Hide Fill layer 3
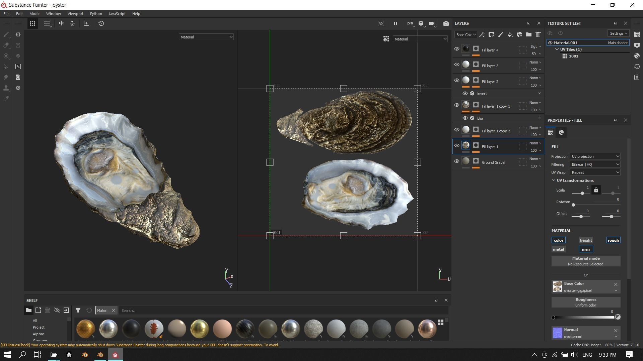This screenshot has height=361, width=643. coord(457,65)
